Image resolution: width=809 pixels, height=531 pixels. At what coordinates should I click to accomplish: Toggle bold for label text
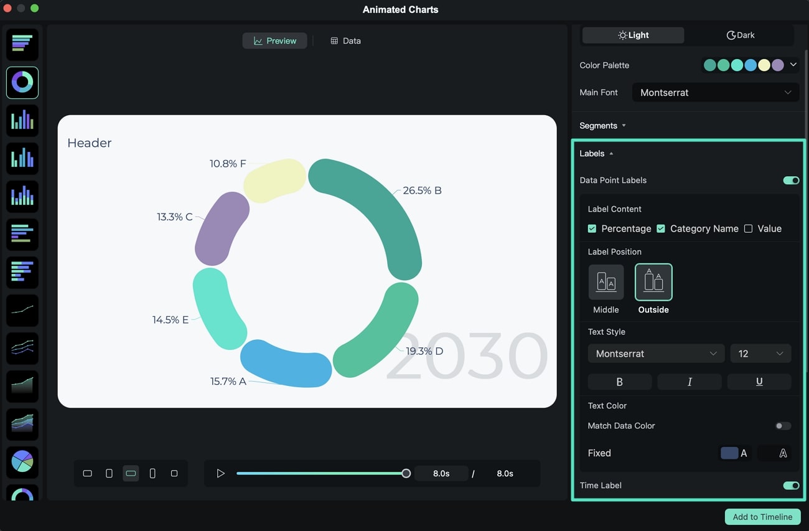(x=620, y=382)
